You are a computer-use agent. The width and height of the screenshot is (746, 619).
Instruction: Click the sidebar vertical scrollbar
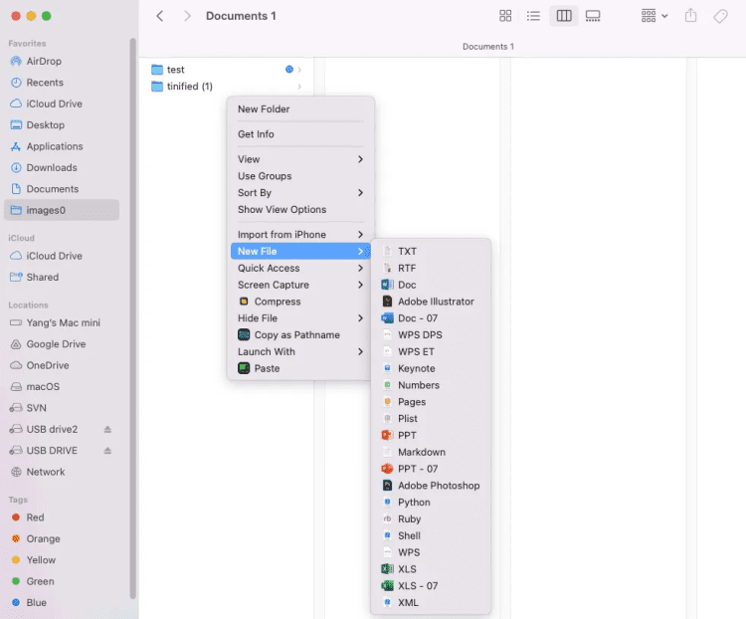[x=132, y=318]
